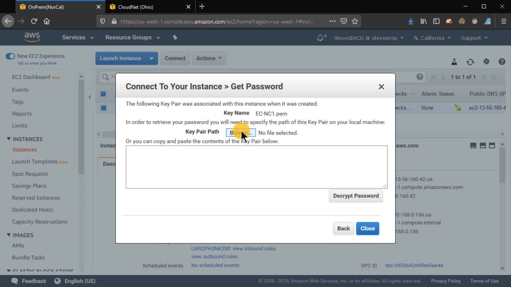Click the pin shortcuts icon in navbar
Screen dimensions: 511x287
click(175, 37)
